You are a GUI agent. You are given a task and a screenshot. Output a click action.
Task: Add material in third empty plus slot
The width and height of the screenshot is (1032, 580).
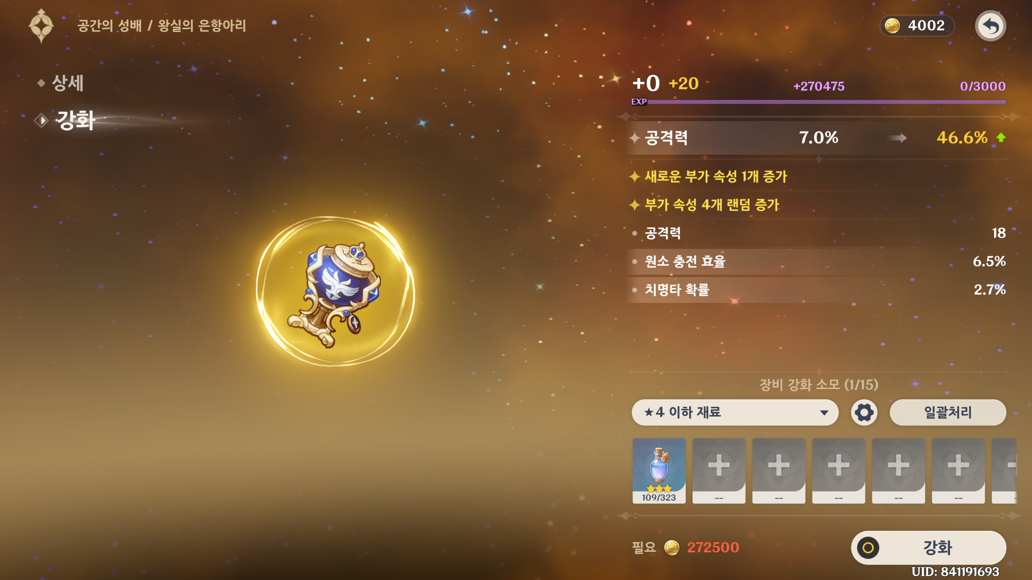pyautogui.click(x=838, y=470)
